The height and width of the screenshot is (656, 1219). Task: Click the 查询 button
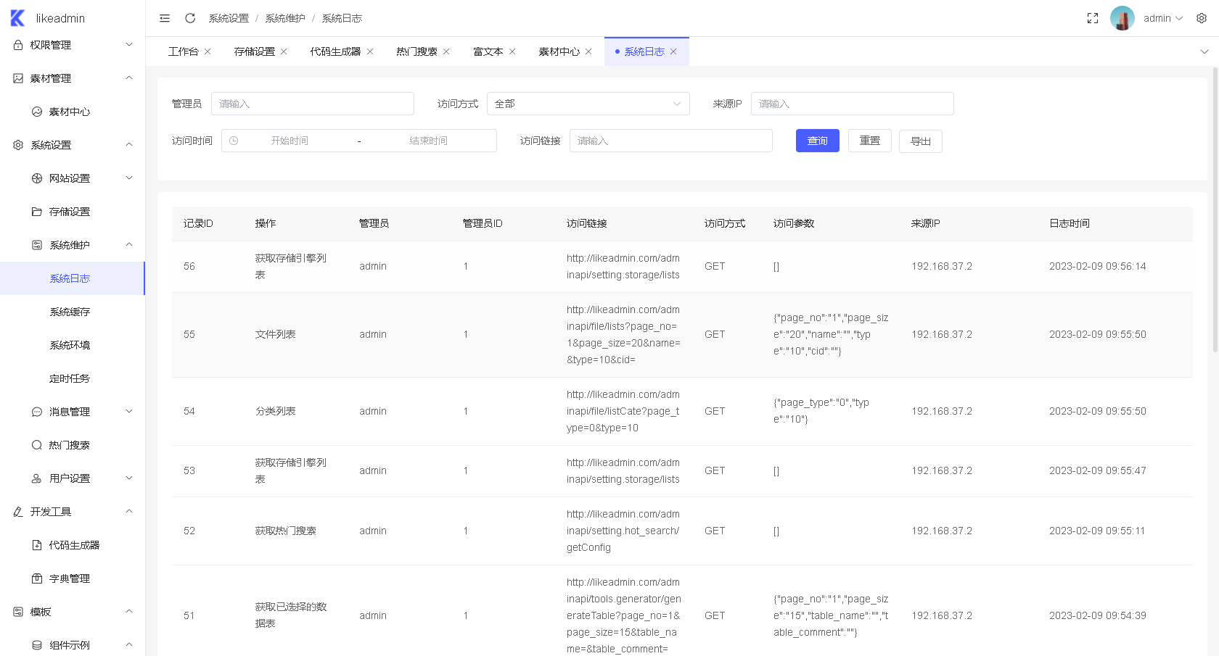pos(818,141)
